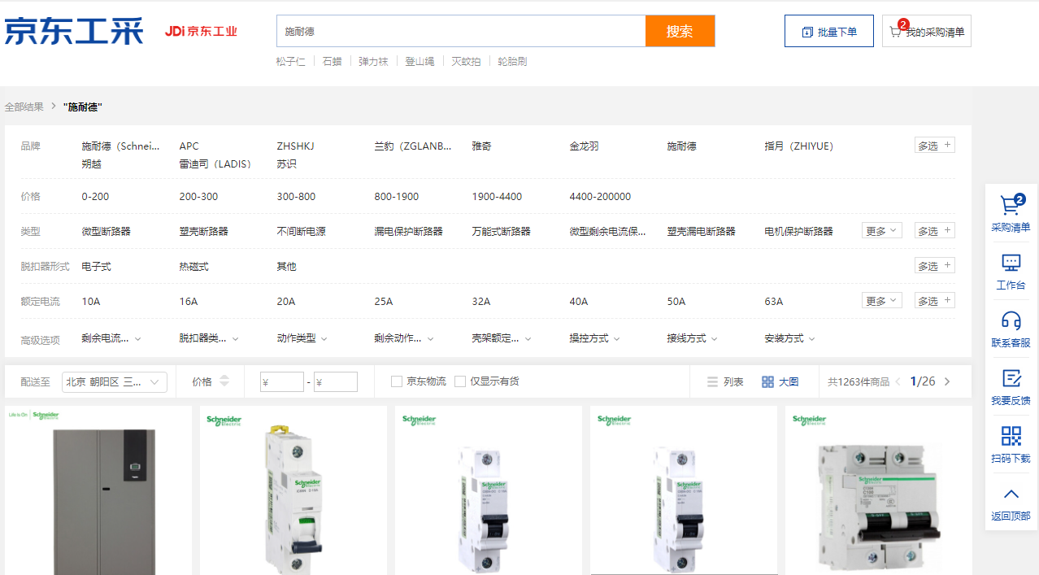The width and height of the screenshot is (1039, 575).
Task: Filter by type 微型断路器
Action: (x=106, y=231)
